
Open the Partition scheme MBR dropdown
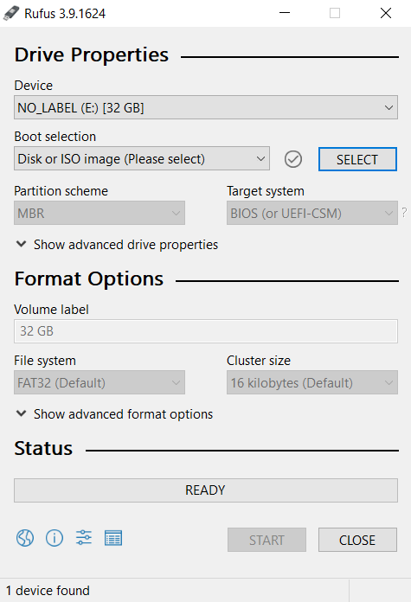pos(100,213)
